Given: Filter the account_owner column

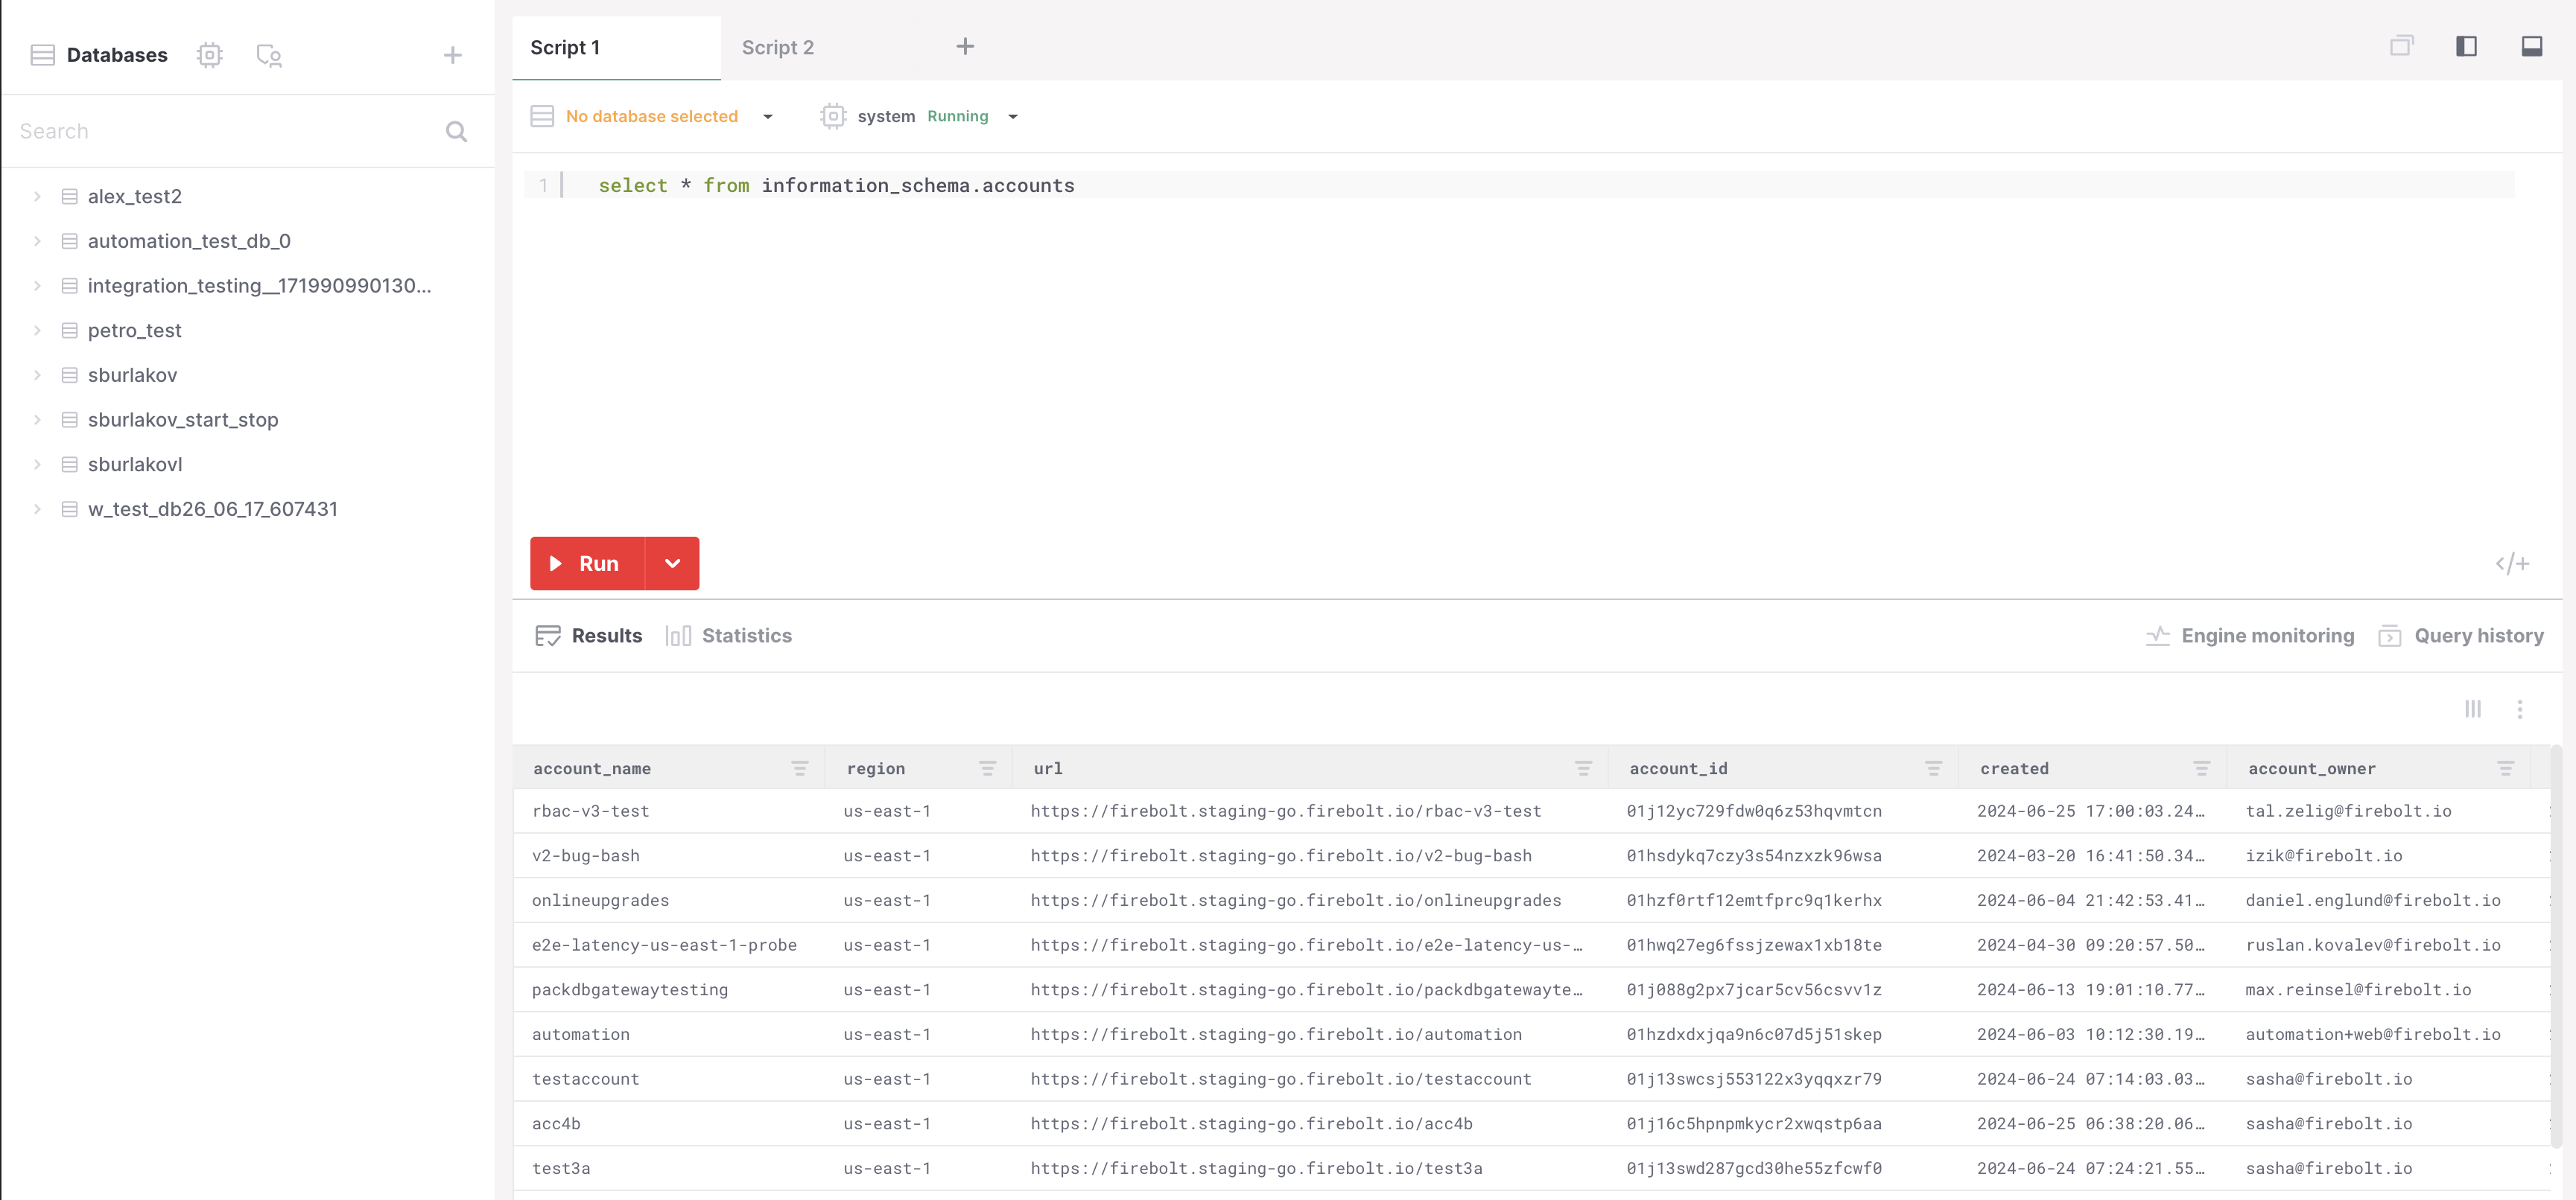Looking at the screenshot, I should (x=2505, y=767).
